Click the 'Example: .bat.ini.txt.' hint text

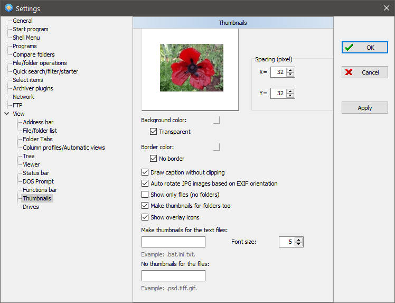tap(168, 254)
